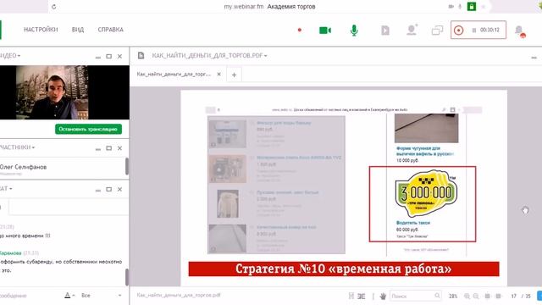Open the media file player icon
542x305 pixels.
pos(385,30)
